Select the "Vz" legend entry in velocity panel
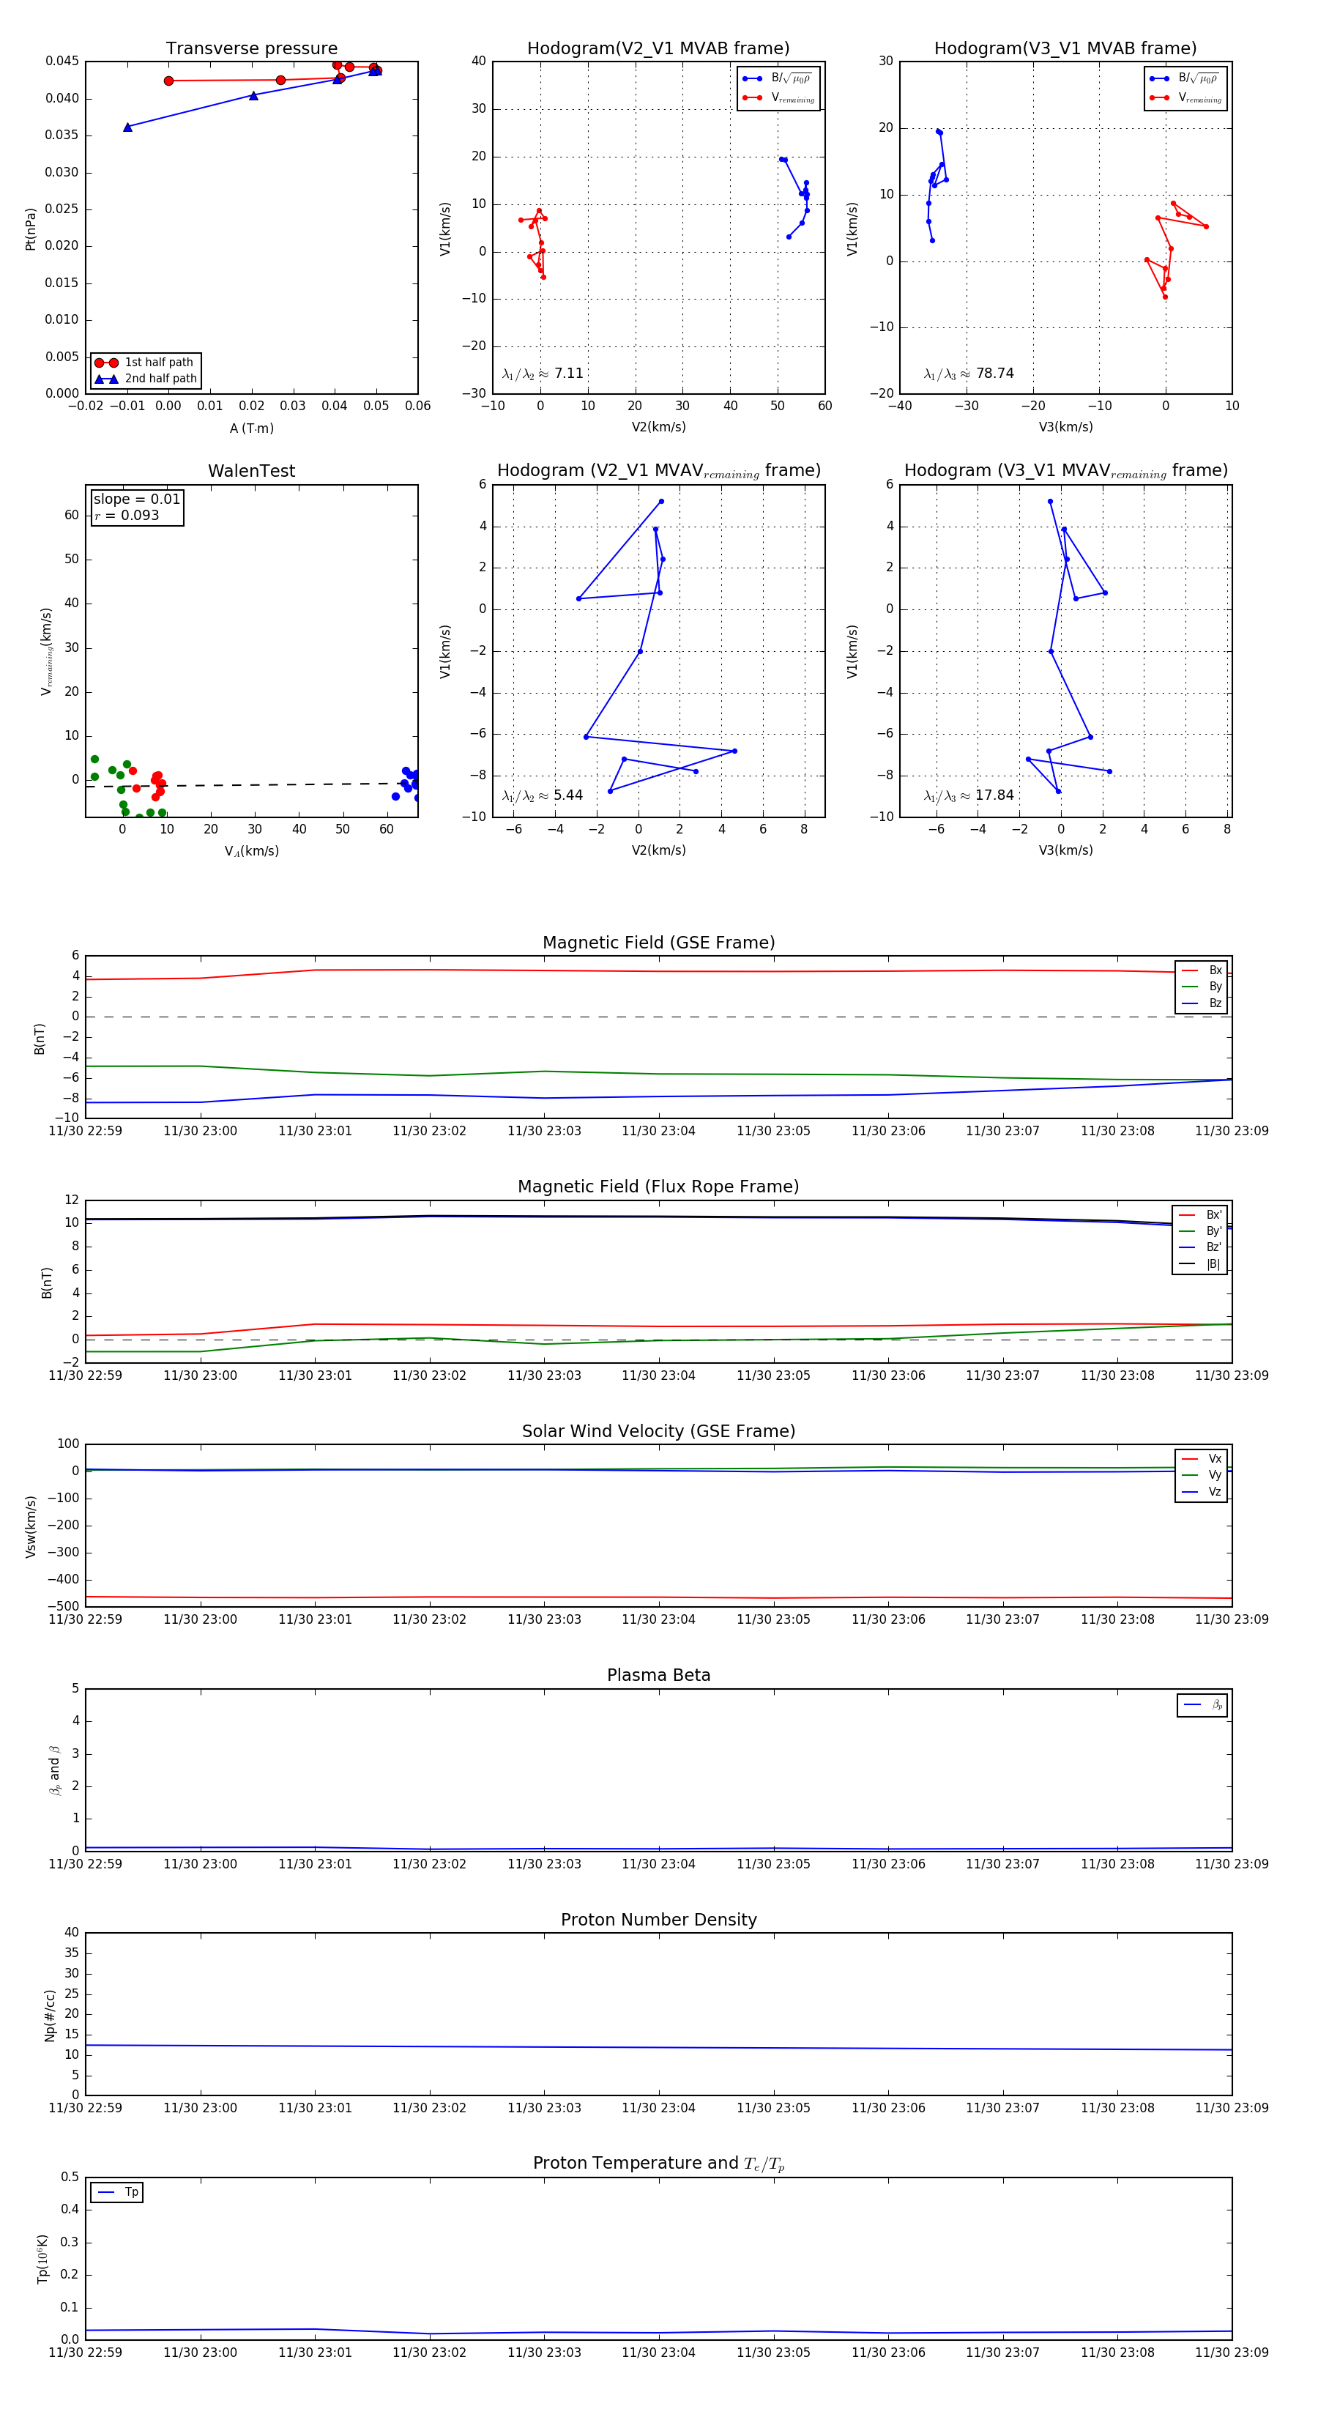The width and height of the screenshot is (1318, 2417). pos(1202,1491)
